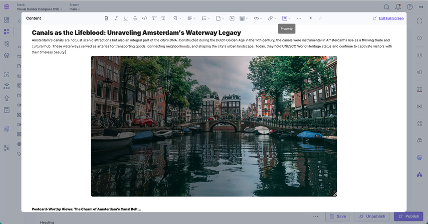
Task: Click the inline code icon
Action: click(144, 18)
